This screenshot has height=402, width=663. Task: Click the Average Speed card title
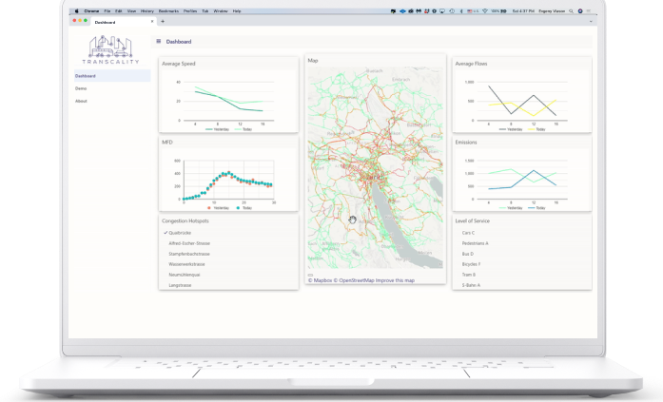click(179, 64)
